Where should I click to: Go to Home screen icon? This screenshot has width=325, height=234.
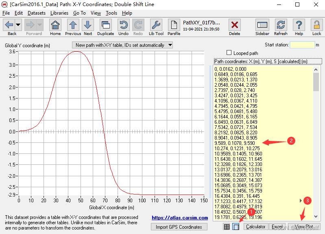pos(55,25)
